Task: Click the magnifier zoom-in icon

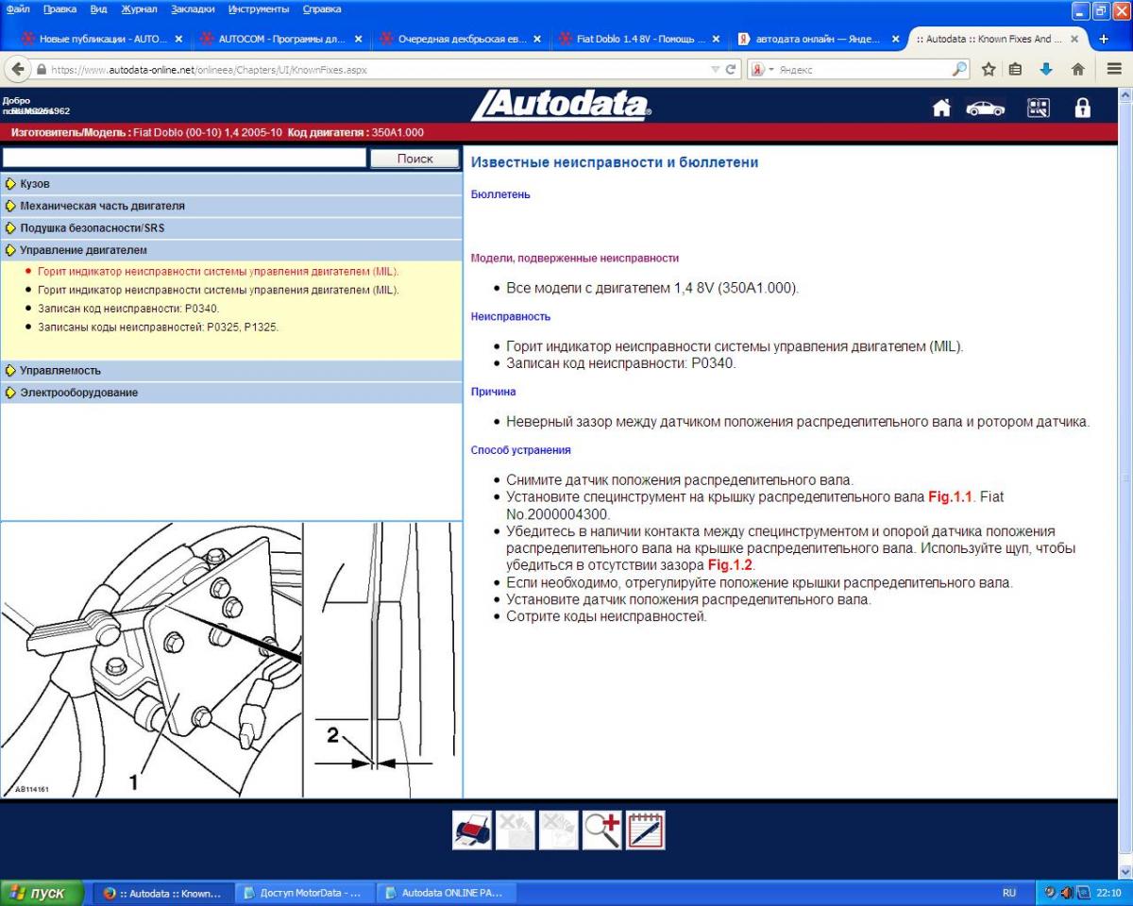Action: point(601,830)
